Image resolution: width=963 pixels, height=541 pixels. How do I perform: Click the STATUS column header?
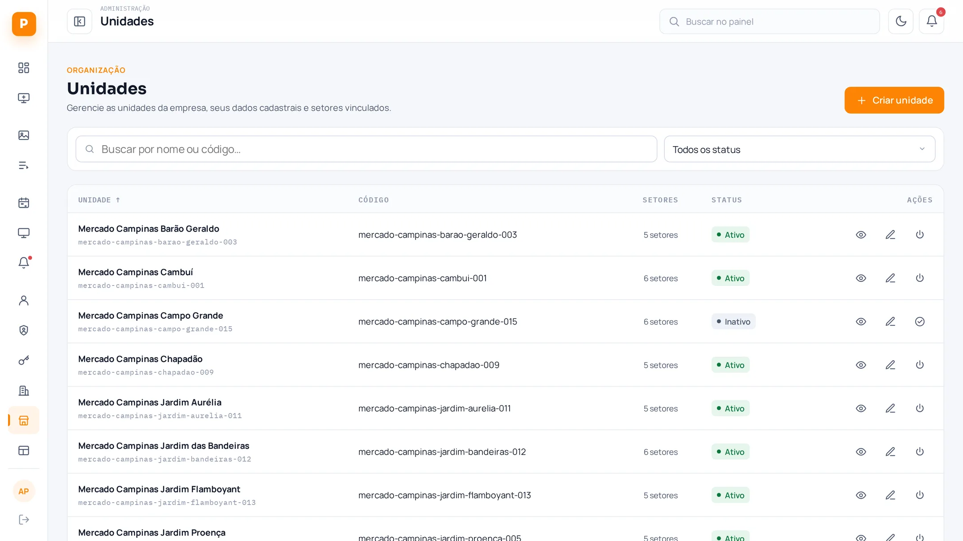pyautogui.click(x=727, y=200)
